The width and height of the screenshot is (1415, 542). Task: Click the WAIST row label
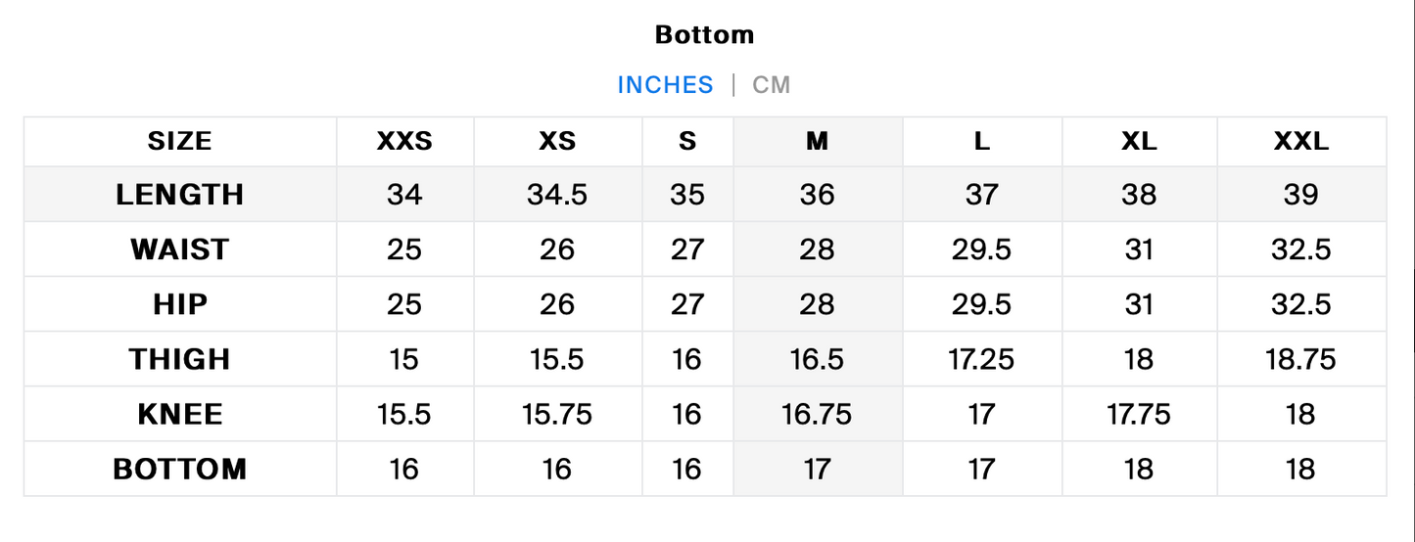click(180, 249)
